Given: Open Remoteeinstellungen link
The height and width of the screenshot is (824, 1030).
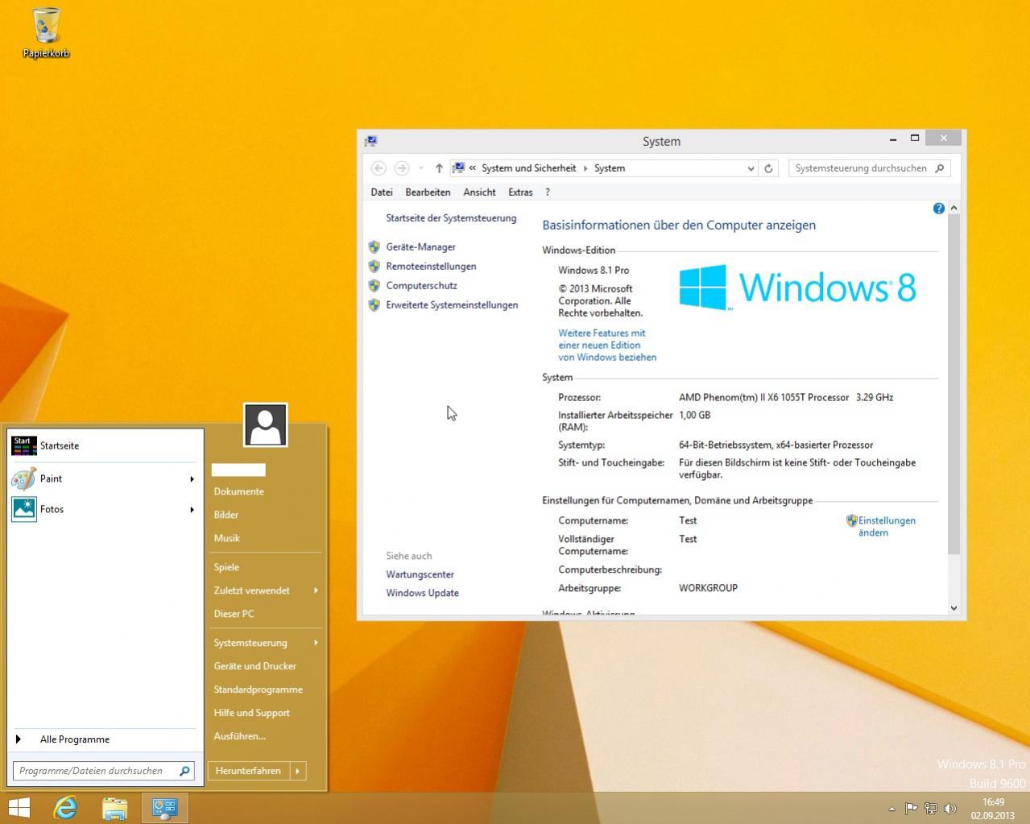Looking at the screenshot, I should point(431,267).
